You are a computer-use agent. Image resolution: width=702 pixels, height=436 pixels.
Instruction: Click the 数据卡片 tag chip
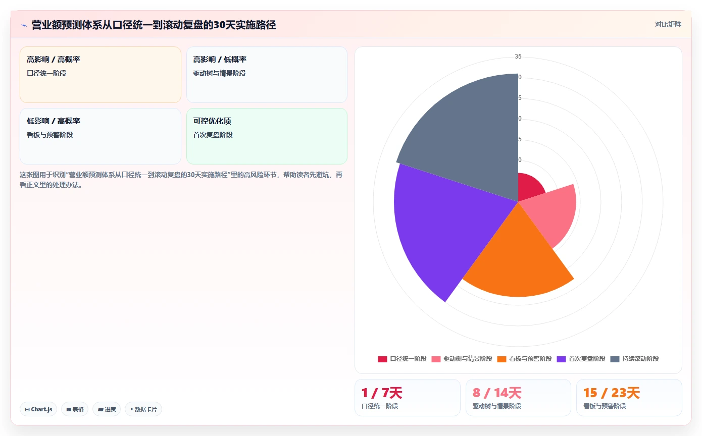tap(143, 409)
